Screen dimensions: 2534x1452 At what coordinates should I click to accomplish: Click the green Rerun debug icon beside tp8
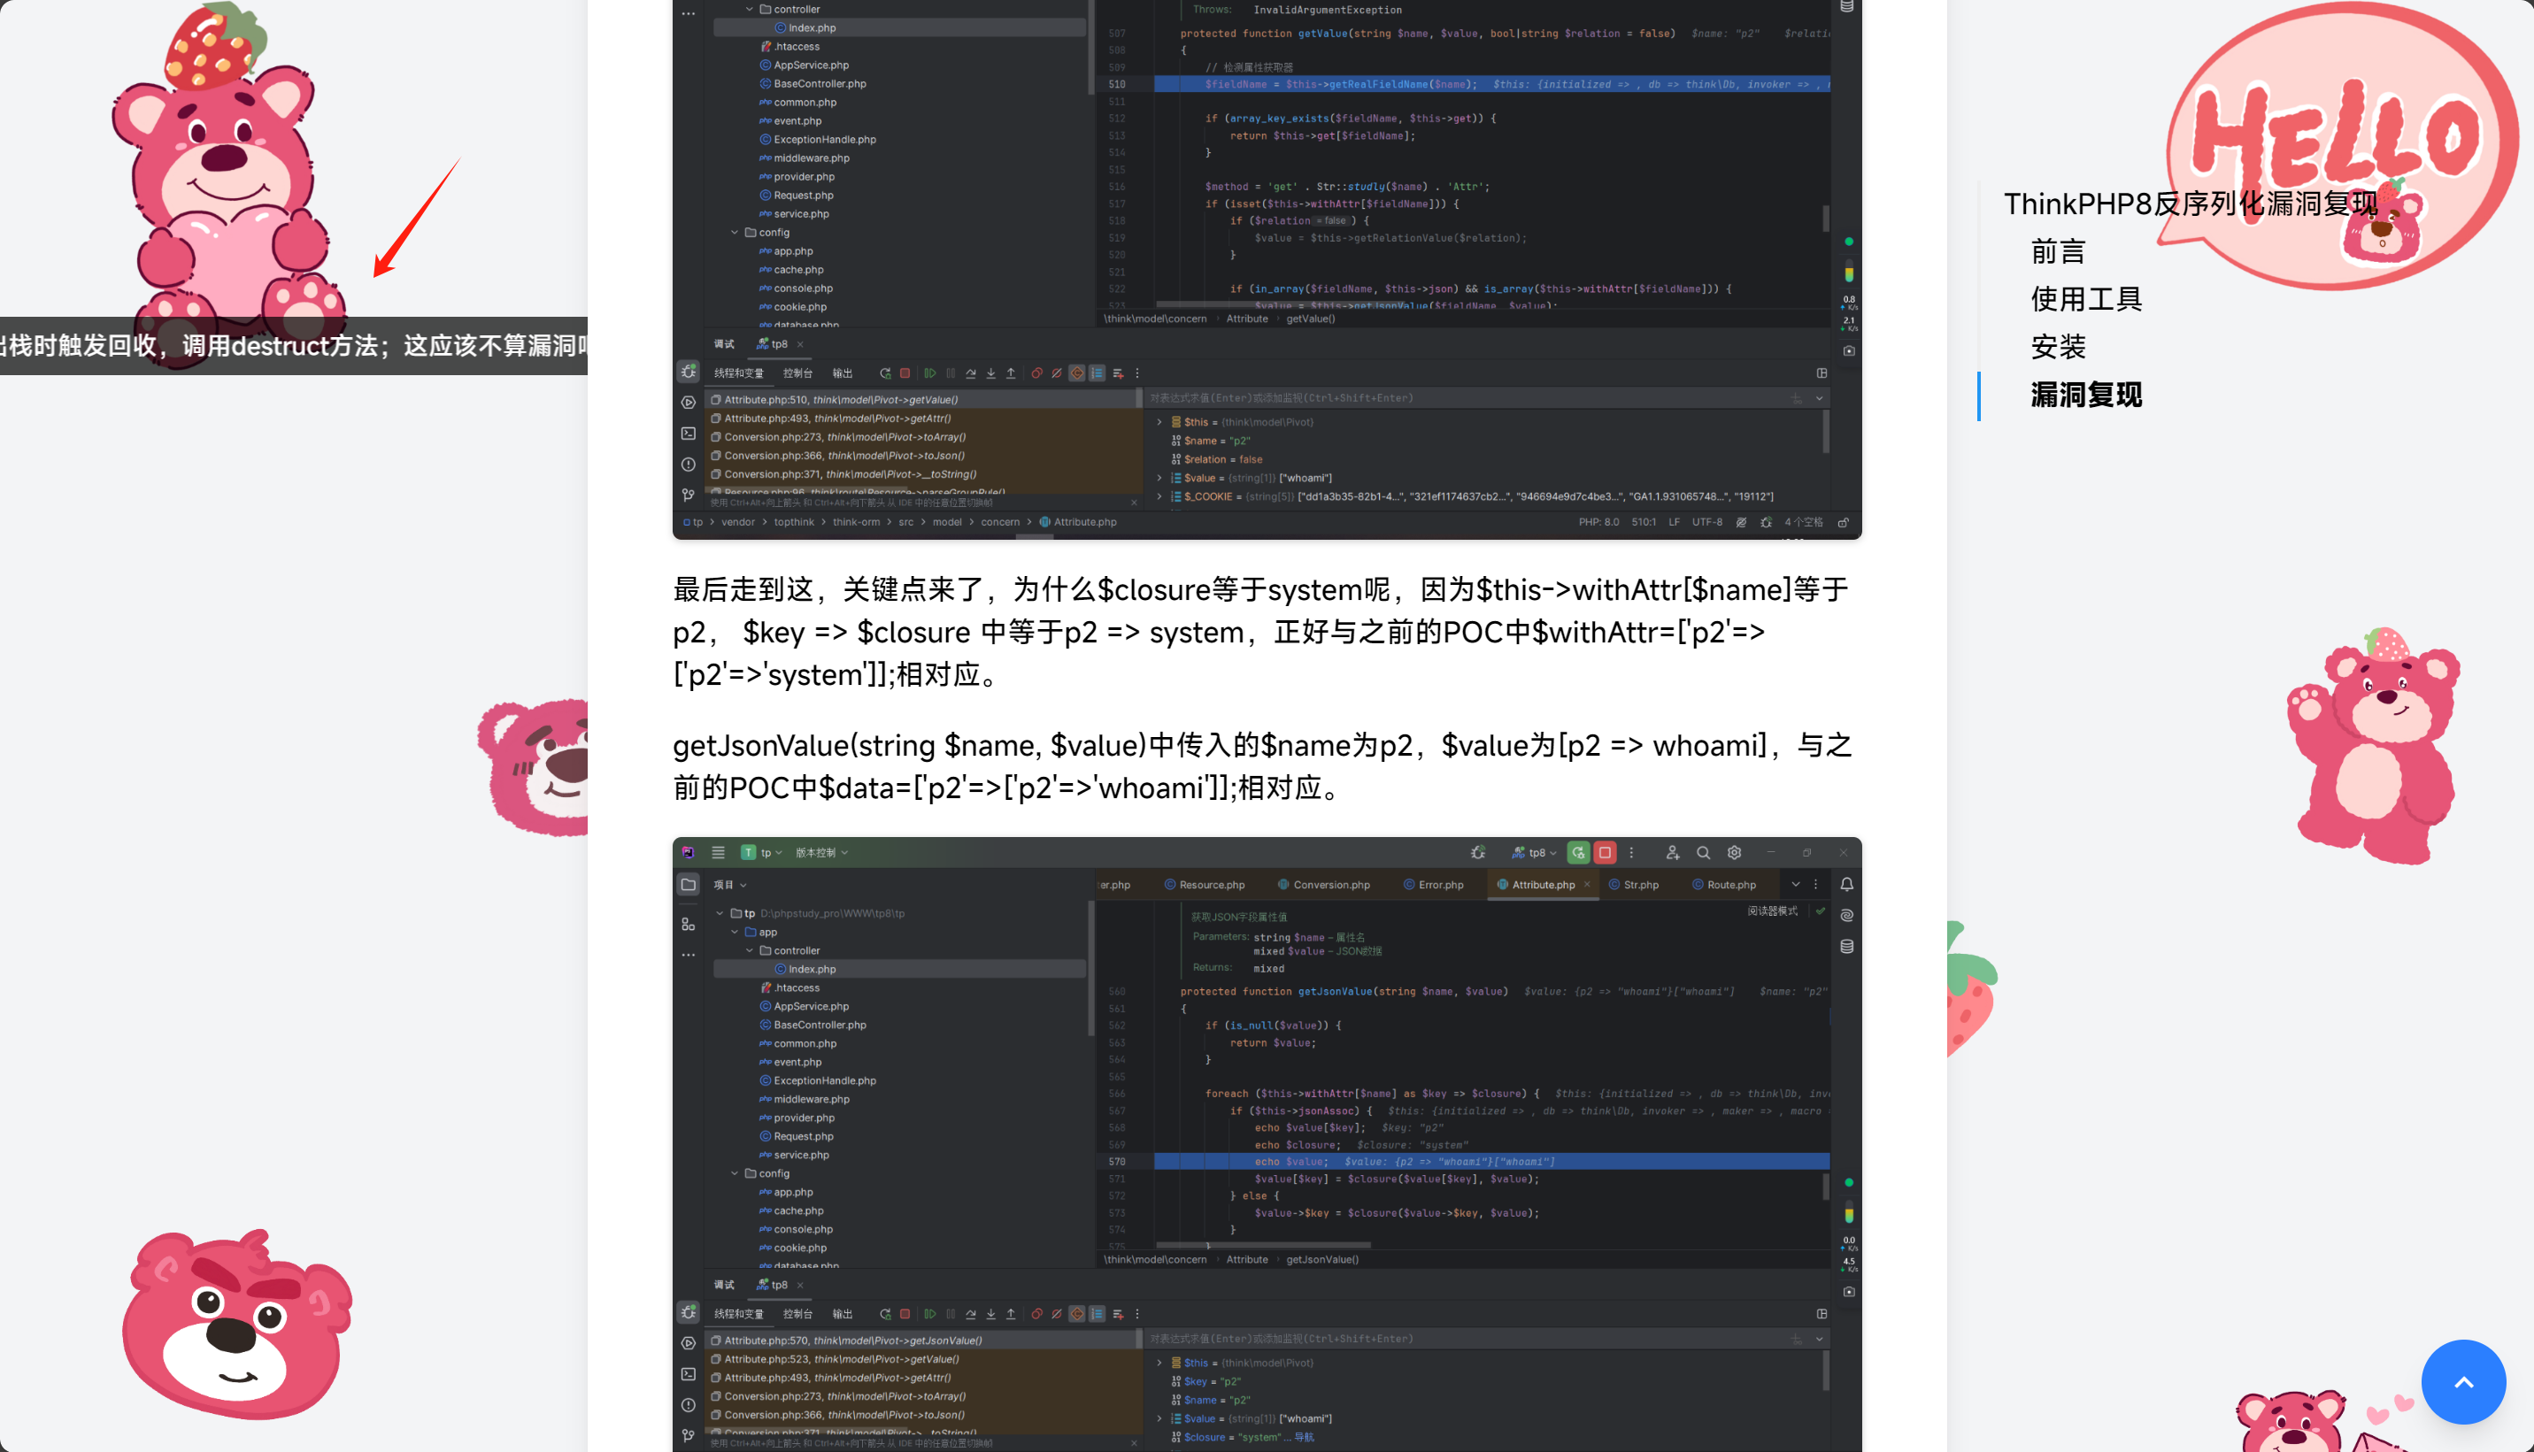pyautogui.click(x=1577, y=853)
